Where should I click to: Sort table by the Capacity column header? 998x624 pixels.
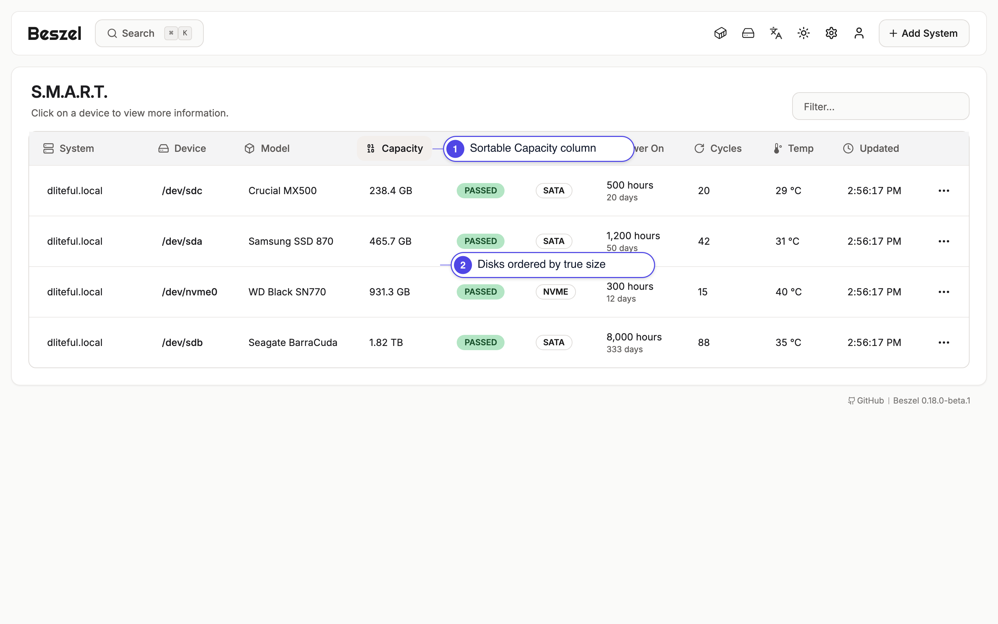[394, 149]
